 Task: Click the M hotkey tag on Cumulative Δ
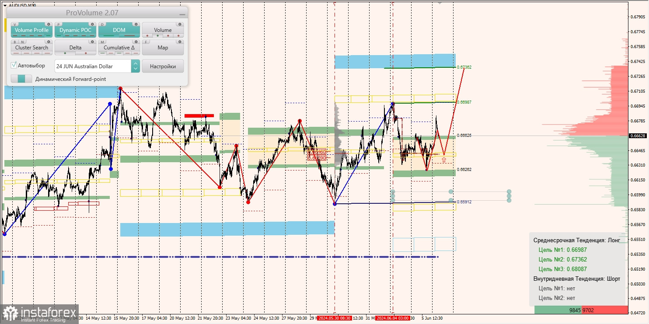click(102, 42)
